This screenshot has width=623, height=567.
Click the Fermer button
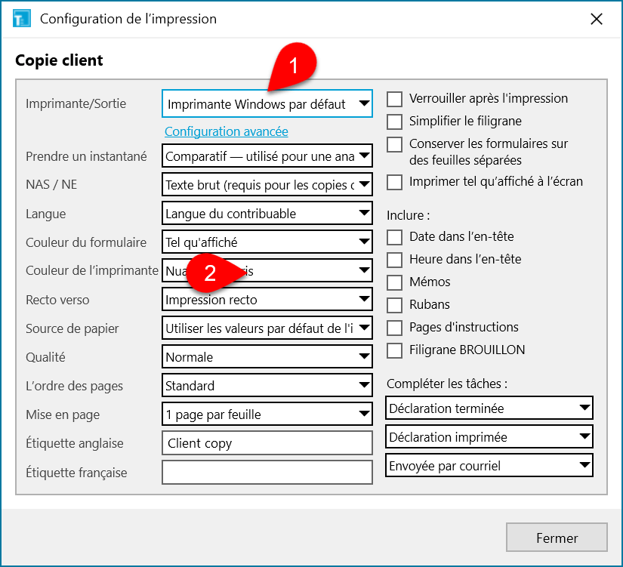557,538
